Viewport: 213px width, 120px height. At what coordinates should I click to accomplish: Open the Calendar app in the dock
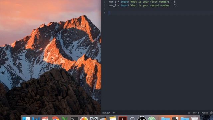pos(45,118)
